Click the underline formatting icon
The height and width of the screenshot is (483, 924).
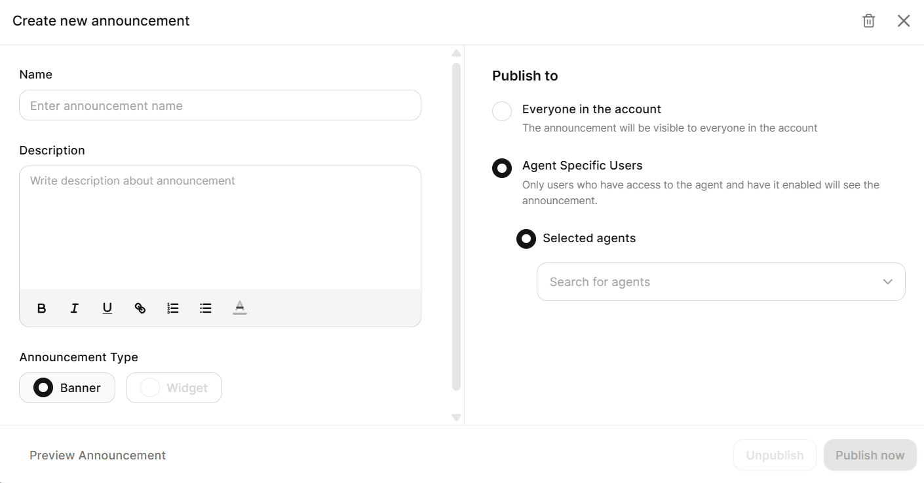107,308
